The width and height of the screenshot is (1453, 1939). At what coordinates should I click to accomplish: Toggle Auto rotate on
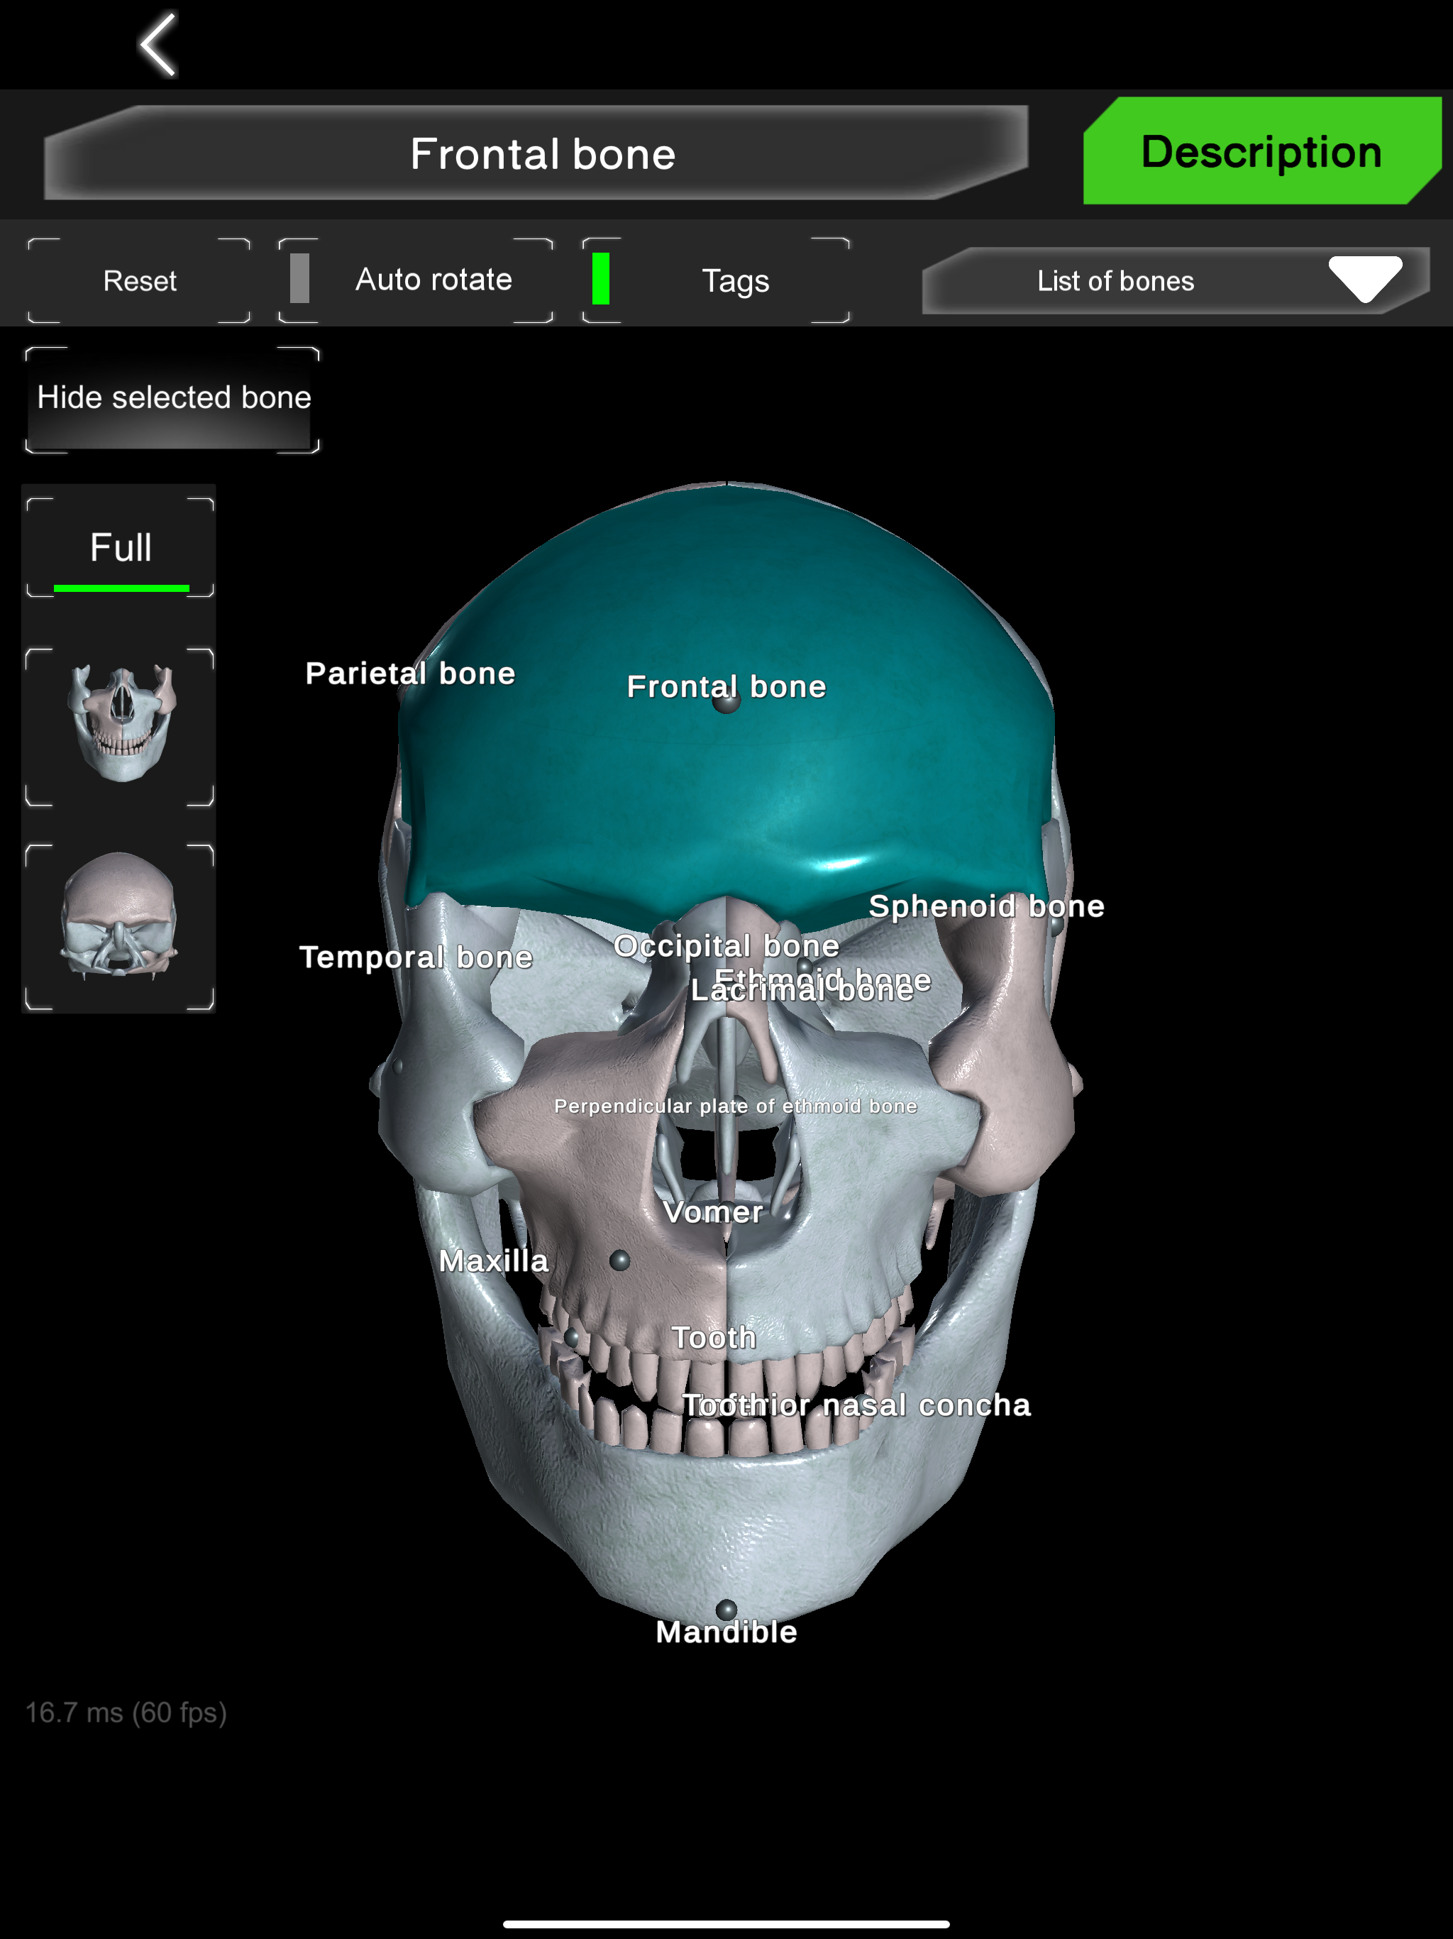(415, 280)
